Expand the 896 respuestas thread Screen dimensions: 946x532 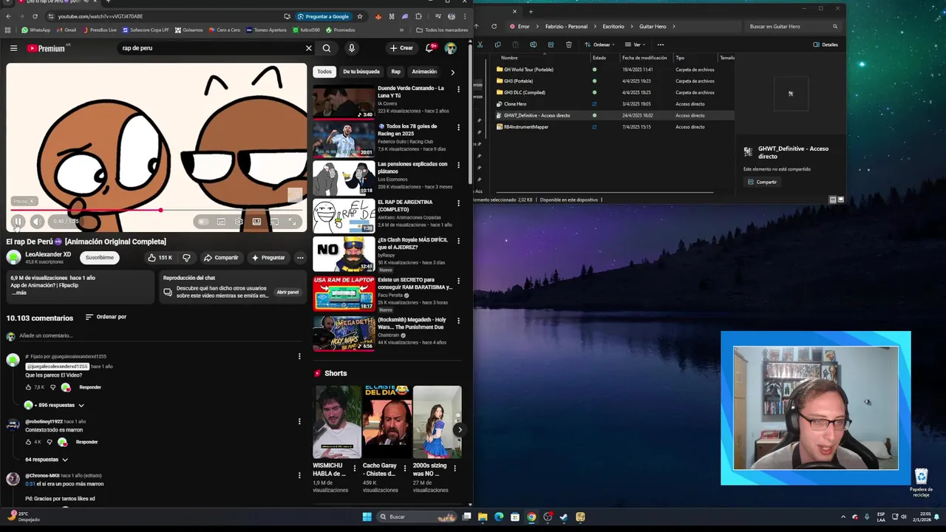pos(55,405)
